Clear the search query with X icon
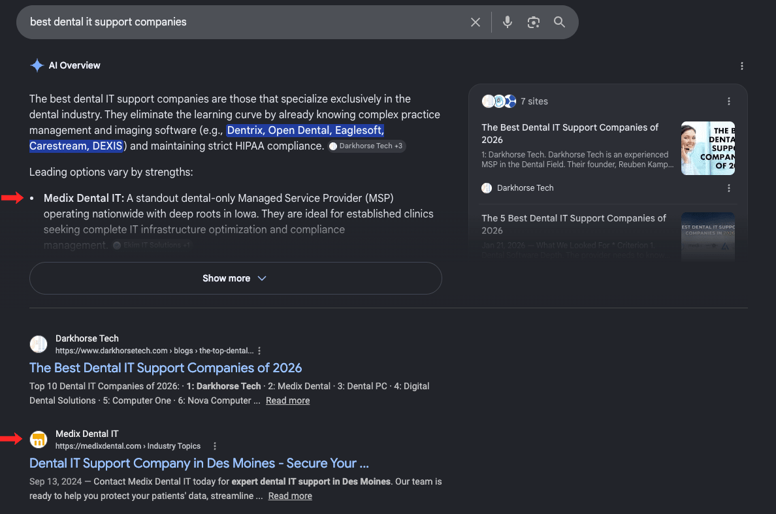 tap(475, 22)
